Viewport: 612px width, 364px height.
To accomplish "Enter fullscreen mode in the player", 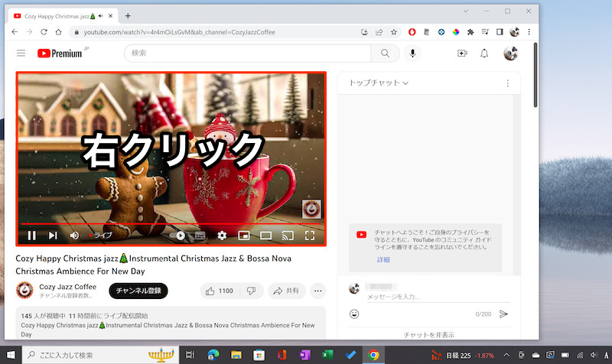I will (310, 236).
